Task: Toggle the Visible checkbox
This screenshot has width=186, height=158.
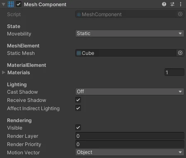Action: (x=78, y=127)
